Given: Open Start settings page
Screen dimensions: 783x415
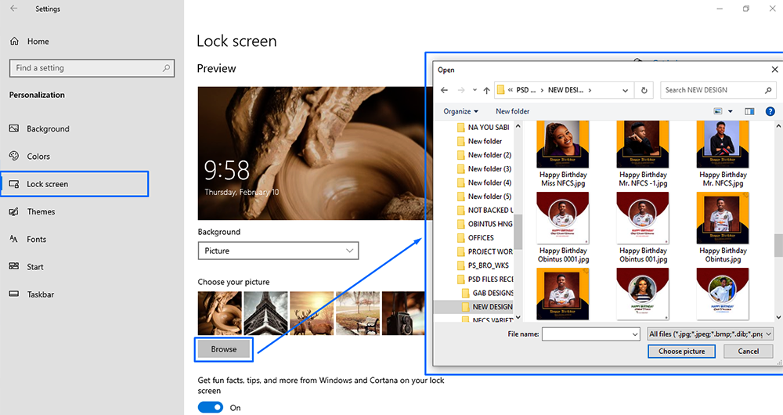Looking at the screenshot, I should coord(27,267).
